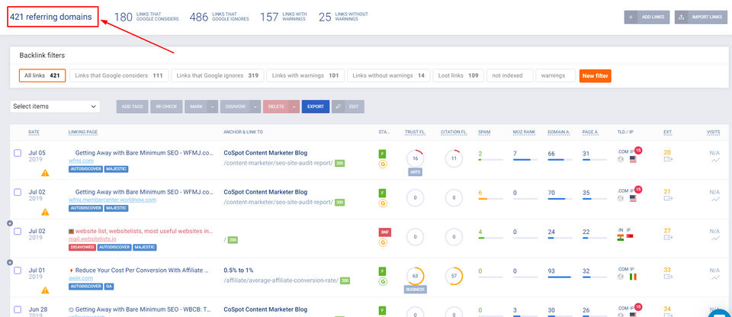Tick the checkbox for the Jun 28 row
732x317 pixels.
[18, 309]
